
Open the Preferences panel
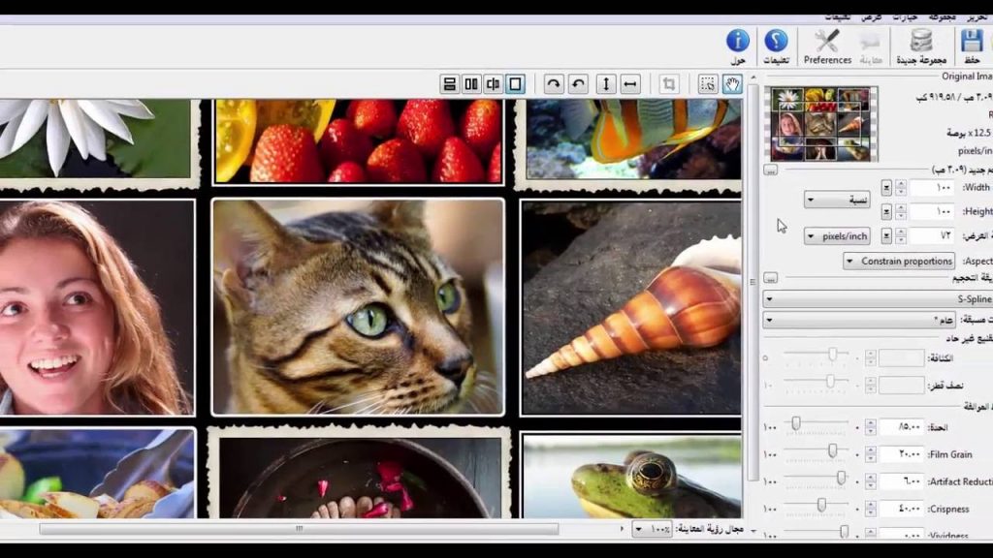827,46
